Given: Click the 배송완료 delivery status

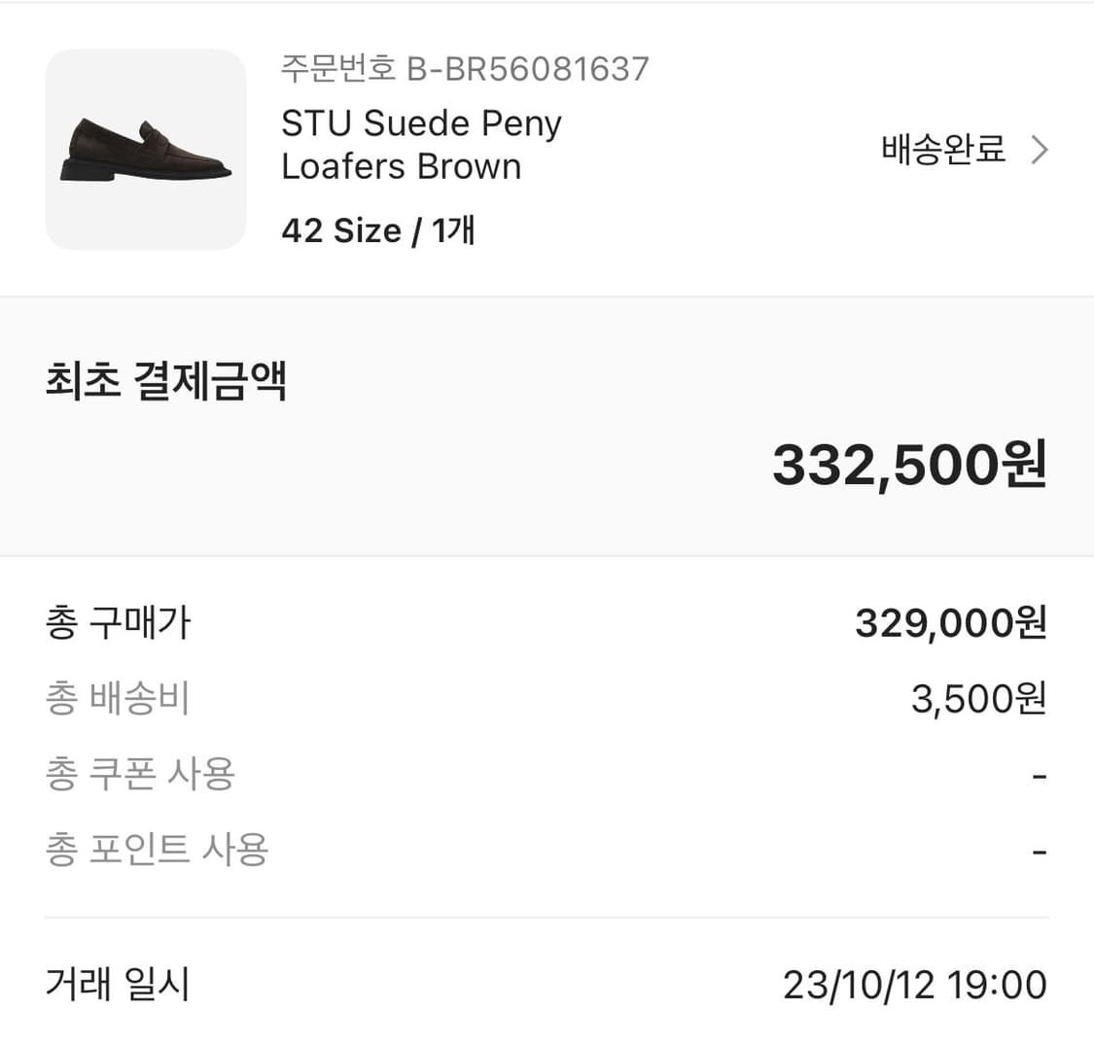Looking at the screenshot, I should tap(942, 151).
